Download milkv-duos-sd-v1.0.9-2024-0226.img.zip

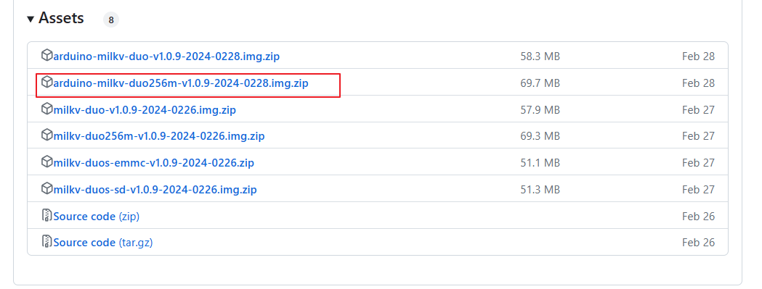coord(155,190)
